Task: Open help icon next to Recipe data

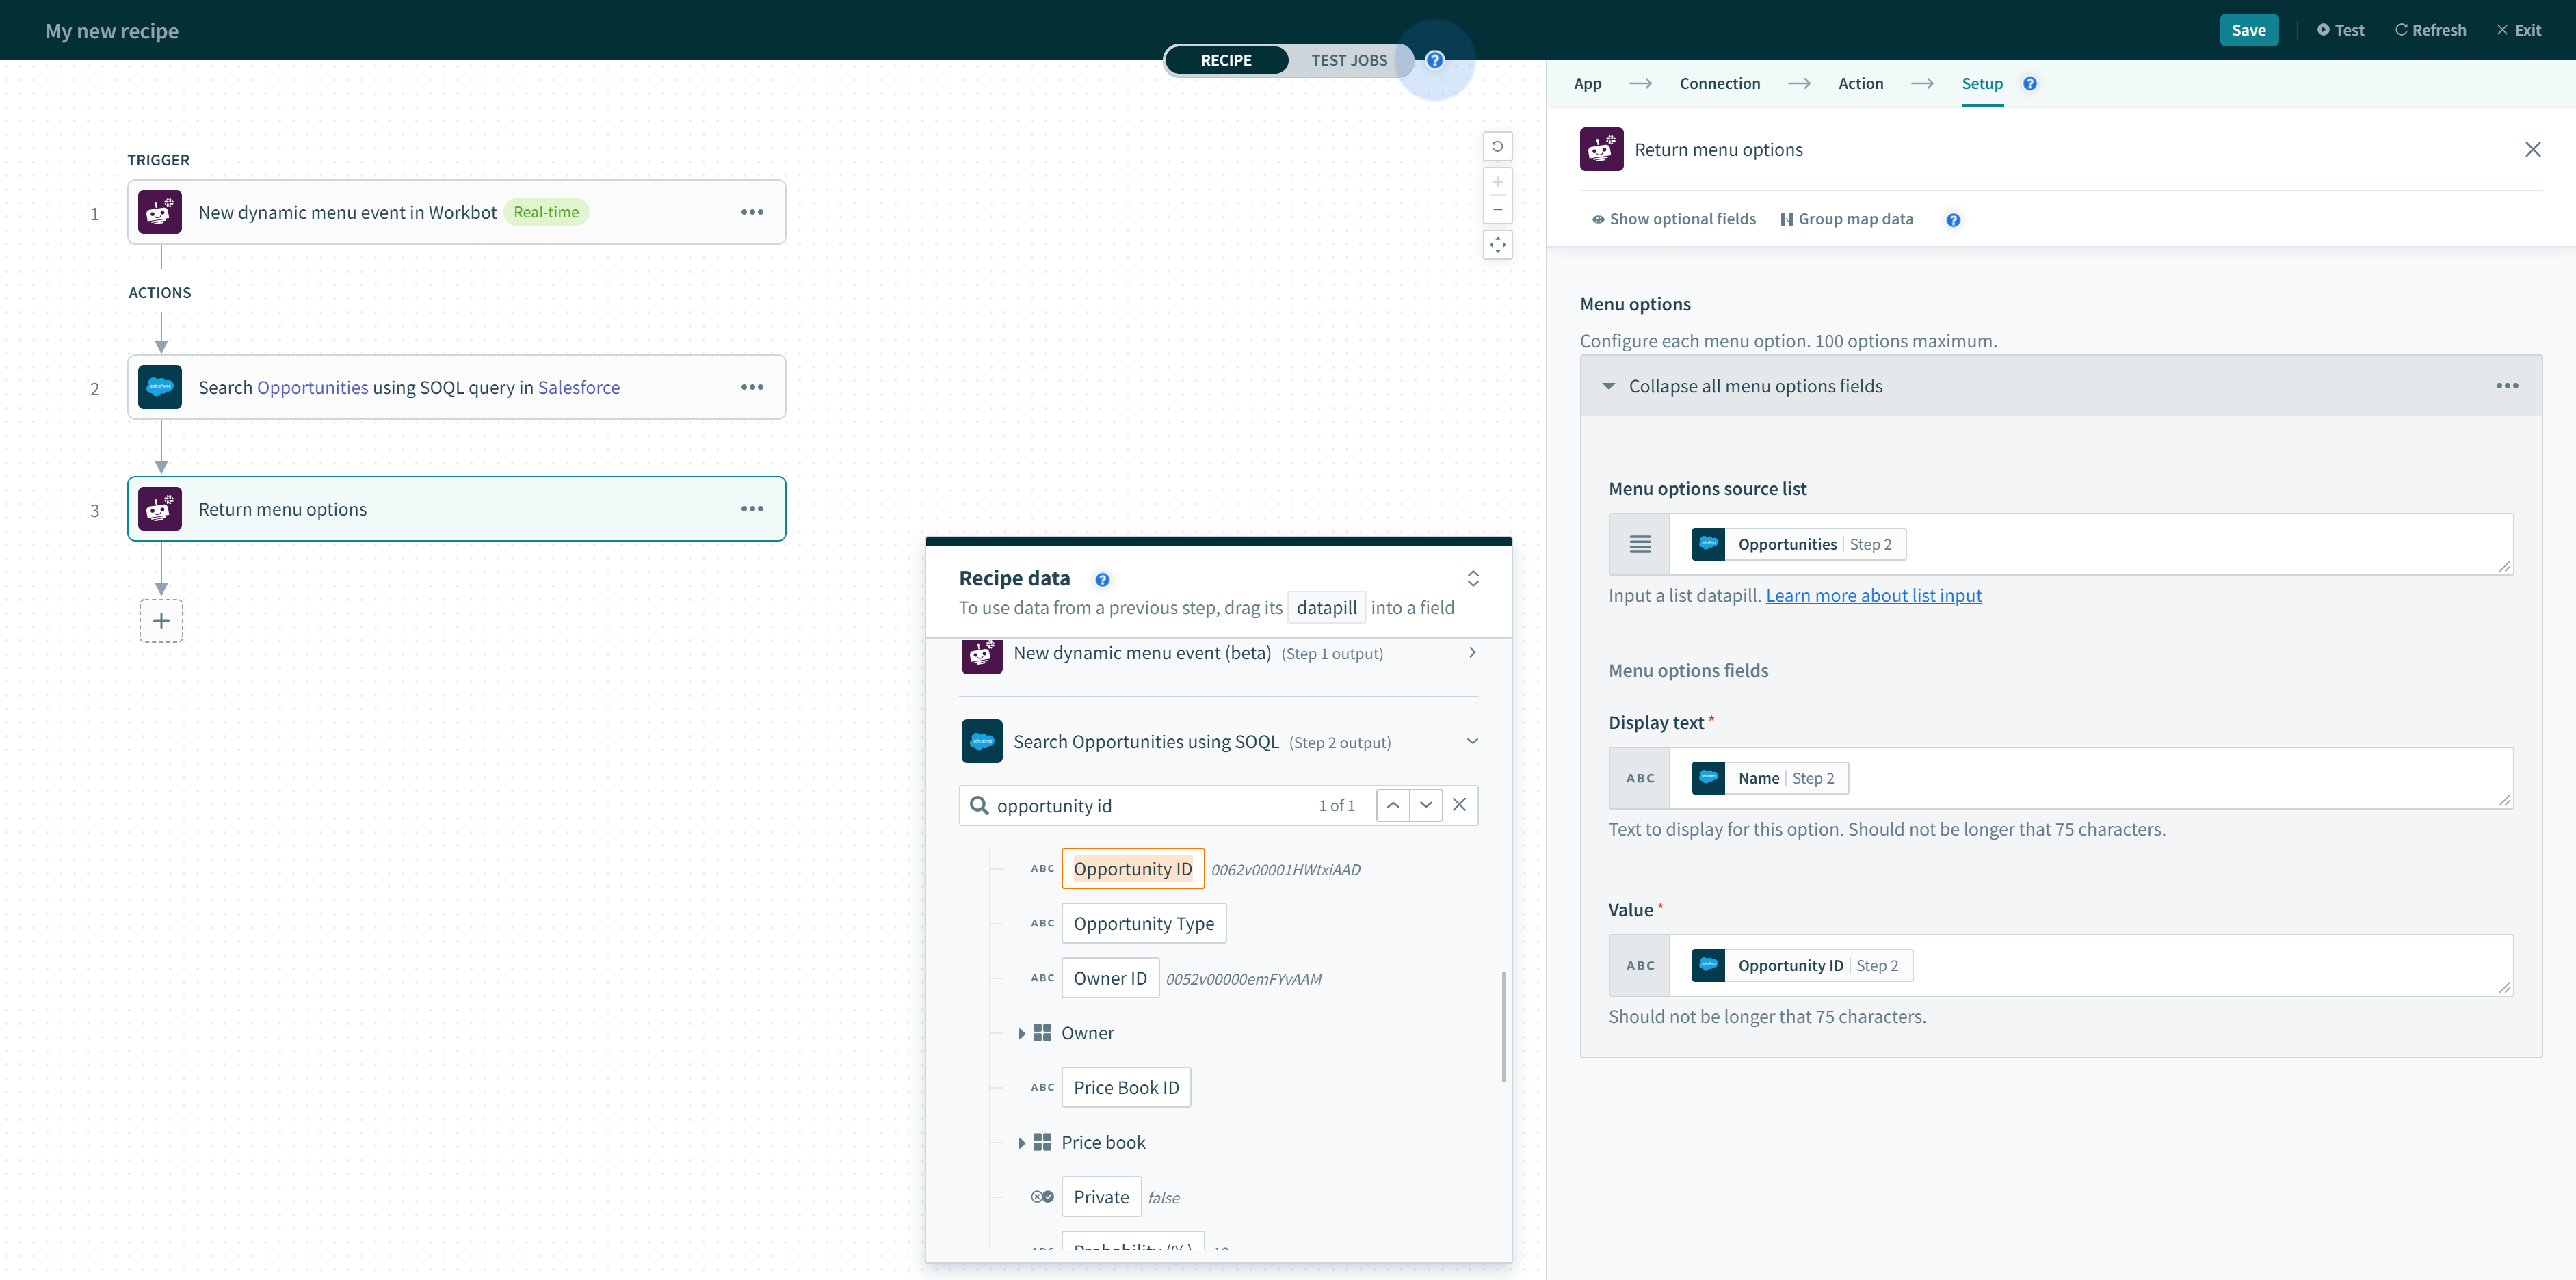Action: (x=1102, y=580)
